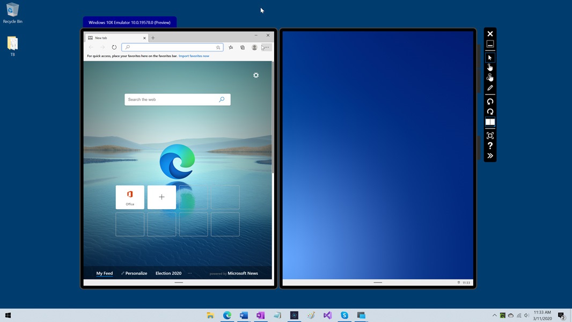Open new tab page settings gear
Screen dimensions: 572x322
(256, 75)
